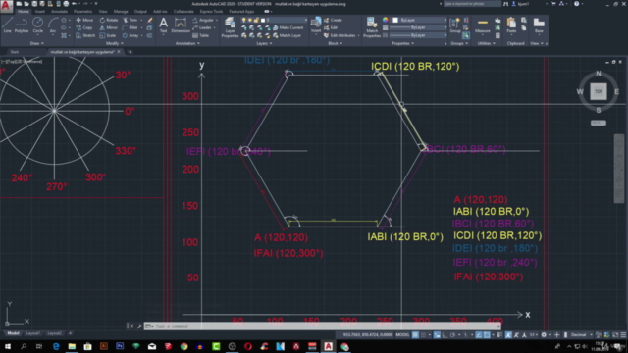Open Chrome from the taskbar

coord(183,346)
